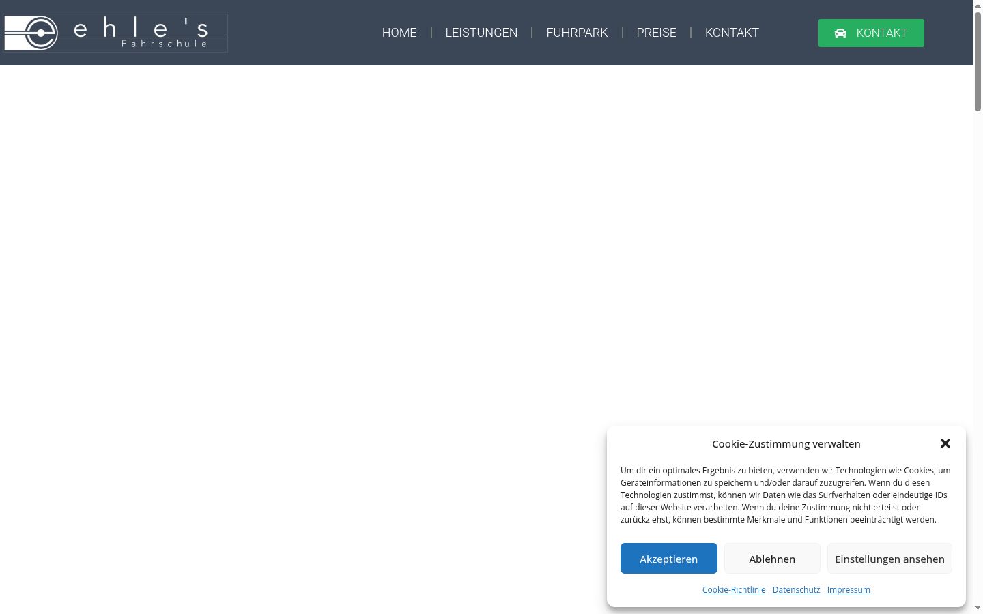
Task: Go to the LEISTUNGEN page
Action: tap(481, 33)
